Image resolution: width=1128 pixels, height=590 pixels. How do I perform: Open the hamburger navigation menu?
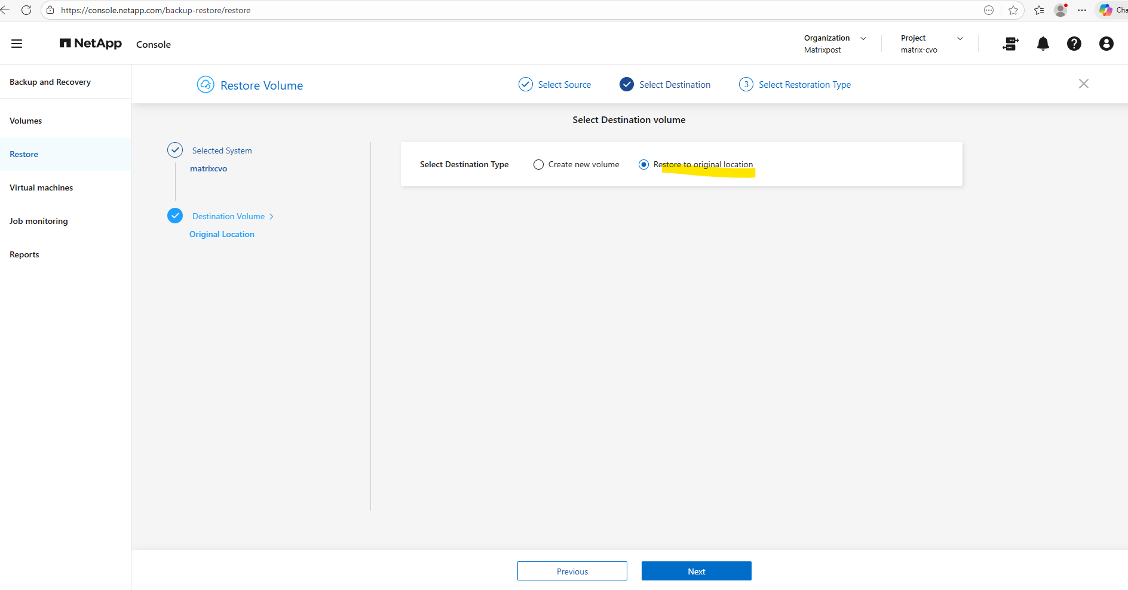click(x=17, y=44)
